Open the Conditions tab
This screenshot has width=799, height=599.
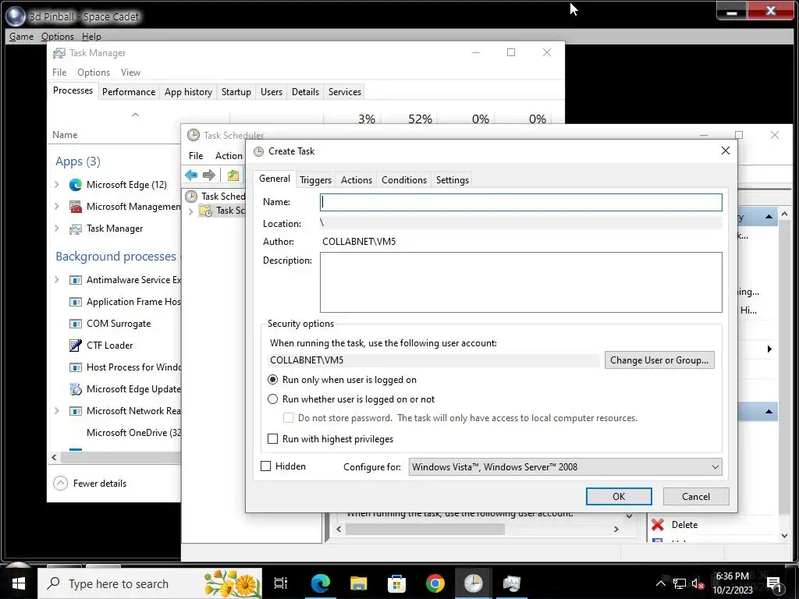pyautogui.click(x=404, y=180)
